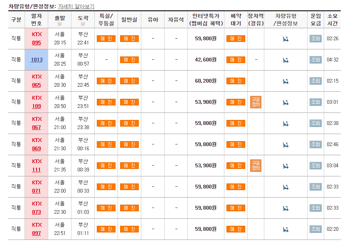Select travel time 03:04 cell
This screenshot has height=242, width=347.
pos(332,166)
